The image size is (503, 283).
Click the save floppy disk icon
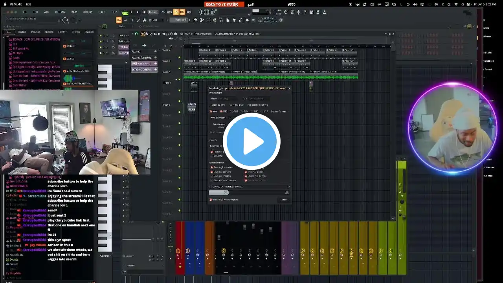coord(311,12)
